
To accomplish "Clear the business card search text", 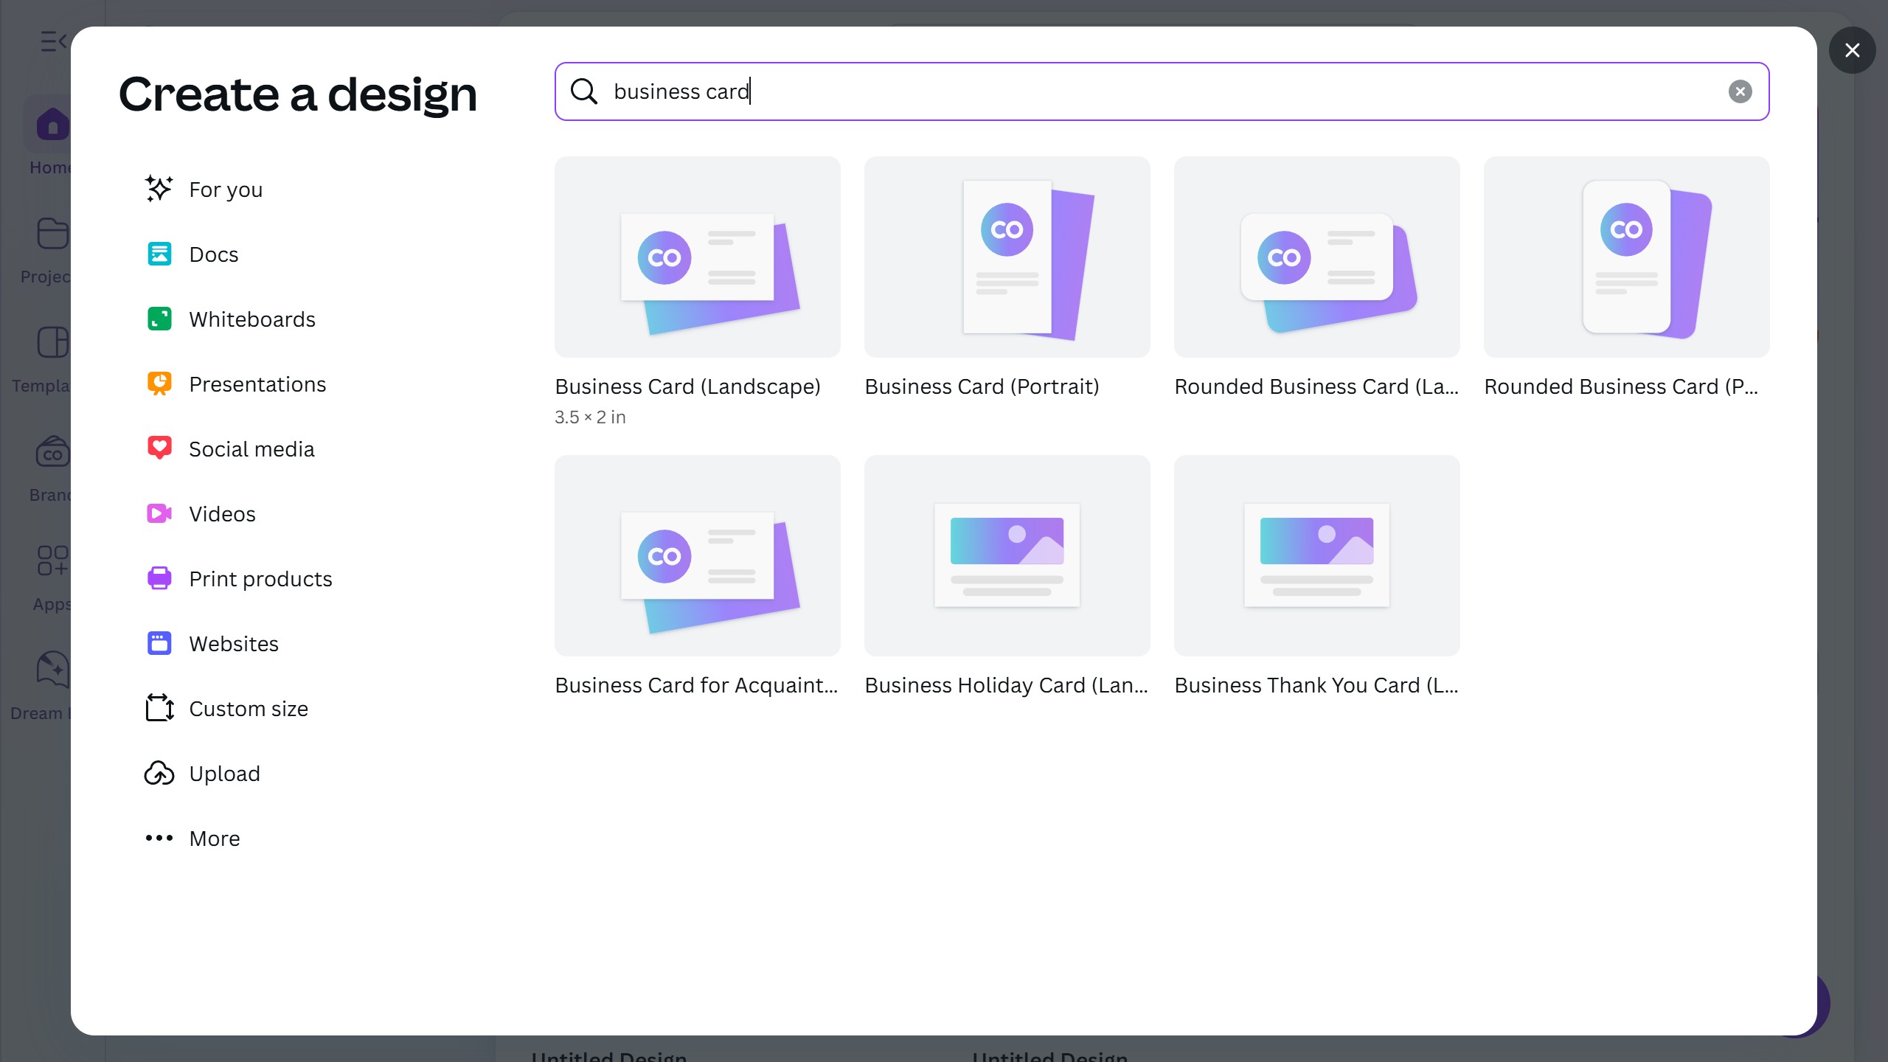I will (1740, 91).
